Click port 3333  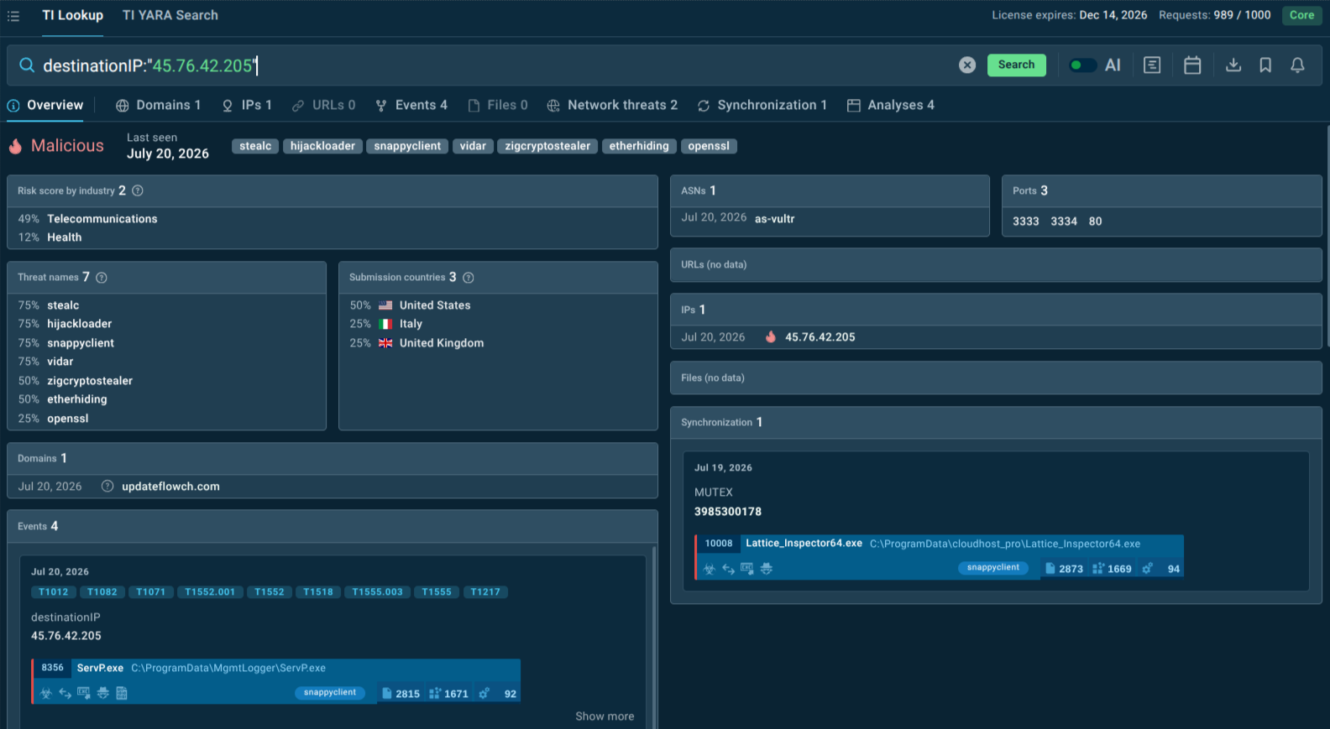click(1025, 221)
